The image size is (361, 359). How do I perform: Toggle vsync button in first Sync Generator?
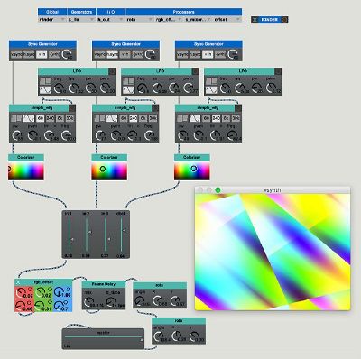[x=16, y=54]
